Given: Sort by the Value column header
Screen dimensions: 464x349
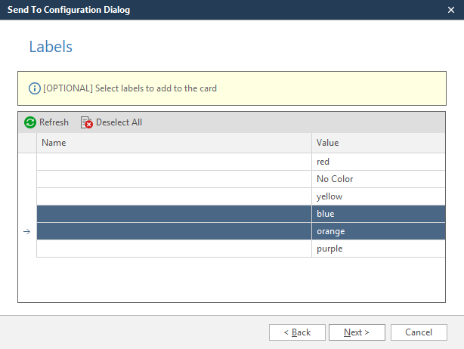Looking at the screenshot, I should point(378,143).
